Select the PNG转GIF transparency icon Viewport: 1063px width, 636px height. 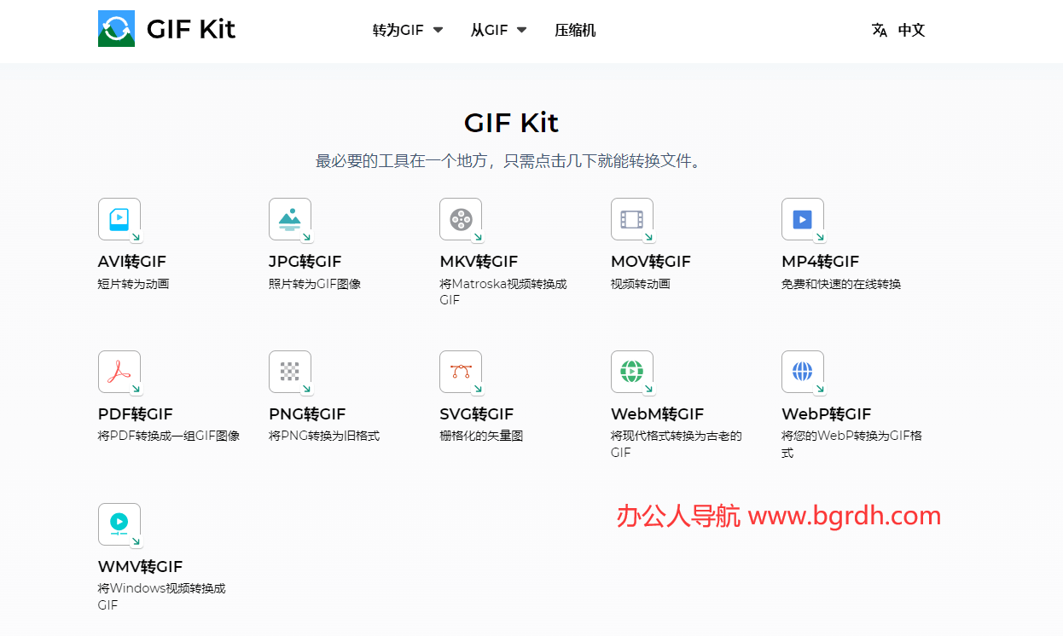click(291, 372)
